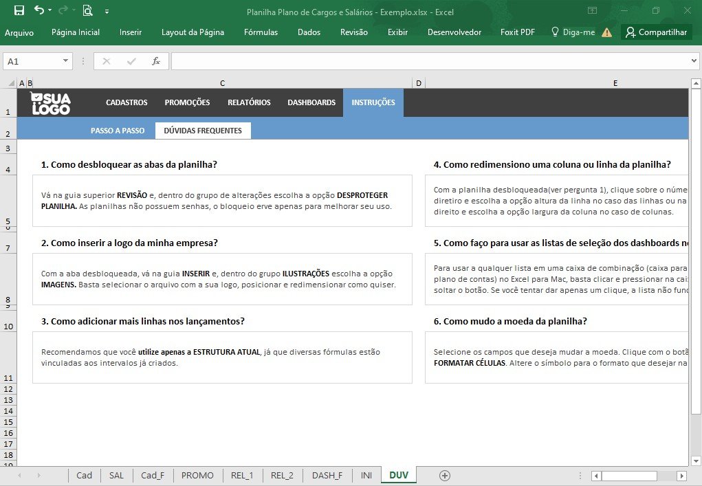Open the Undo history dropdown arrow
702x486 pixels.
pyautogui.click(x=50, y=10)
